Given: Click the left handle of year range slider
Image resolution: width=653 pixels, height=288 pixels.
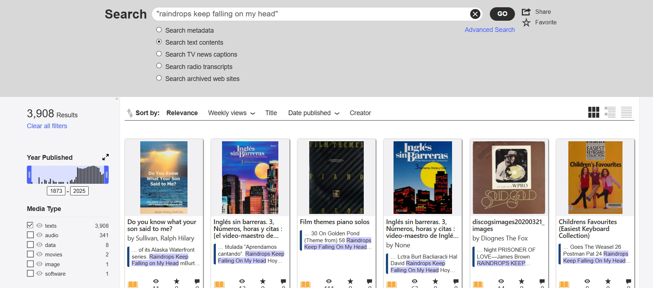Looking at the screenshot, I should pos(29,175).
